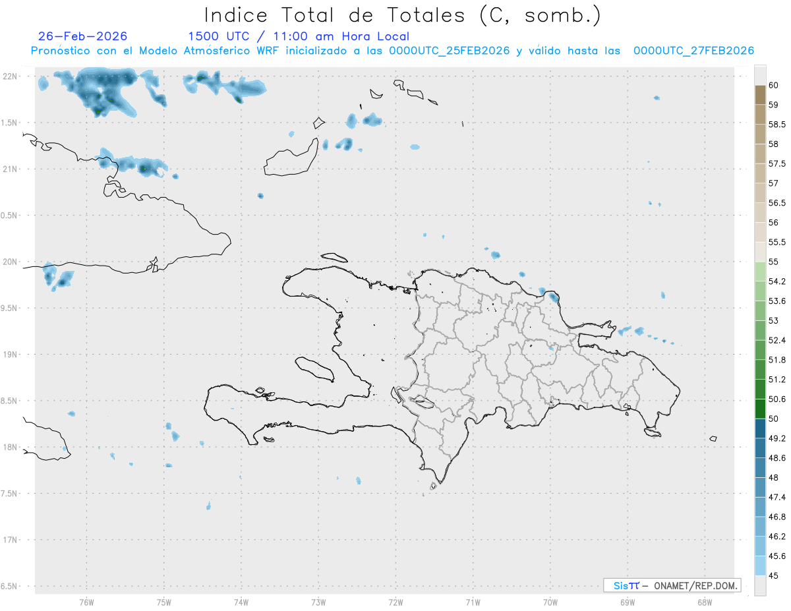Click the beige swatch between 55 and 55.5
The height and width of the screenshot is (611, 791).
point(760,252)
